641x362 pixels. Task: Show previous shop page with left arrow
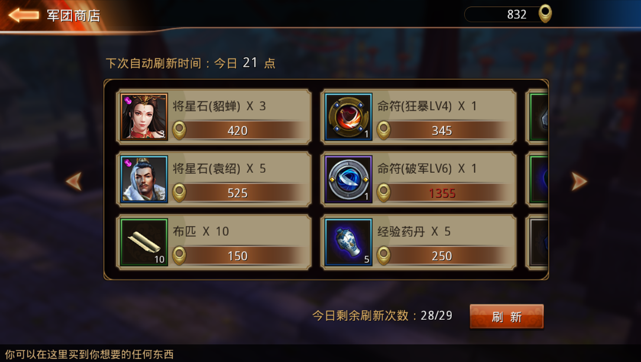[x=74, y=181]
